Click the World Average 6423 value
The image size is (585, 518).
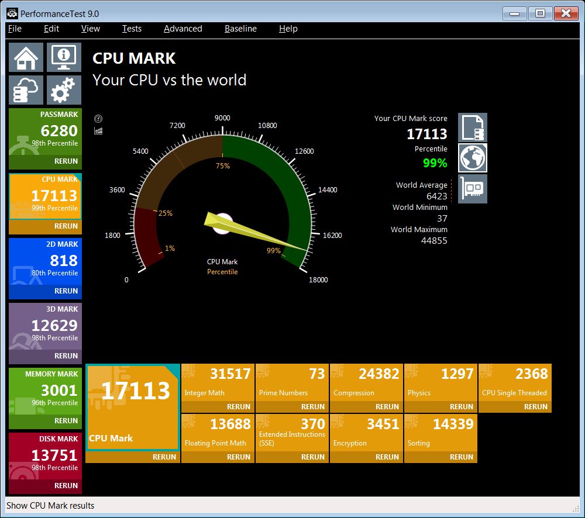(436, 196)
